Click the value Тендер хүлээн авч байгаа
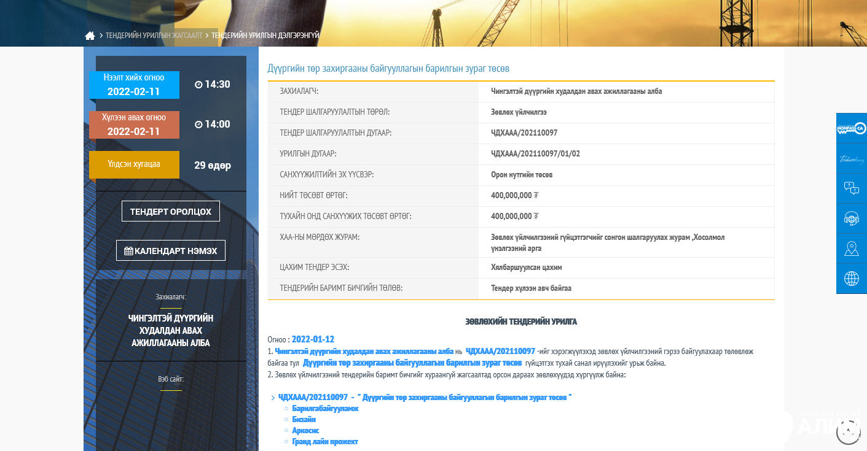The image size is (867, 451). click(531, 288)
